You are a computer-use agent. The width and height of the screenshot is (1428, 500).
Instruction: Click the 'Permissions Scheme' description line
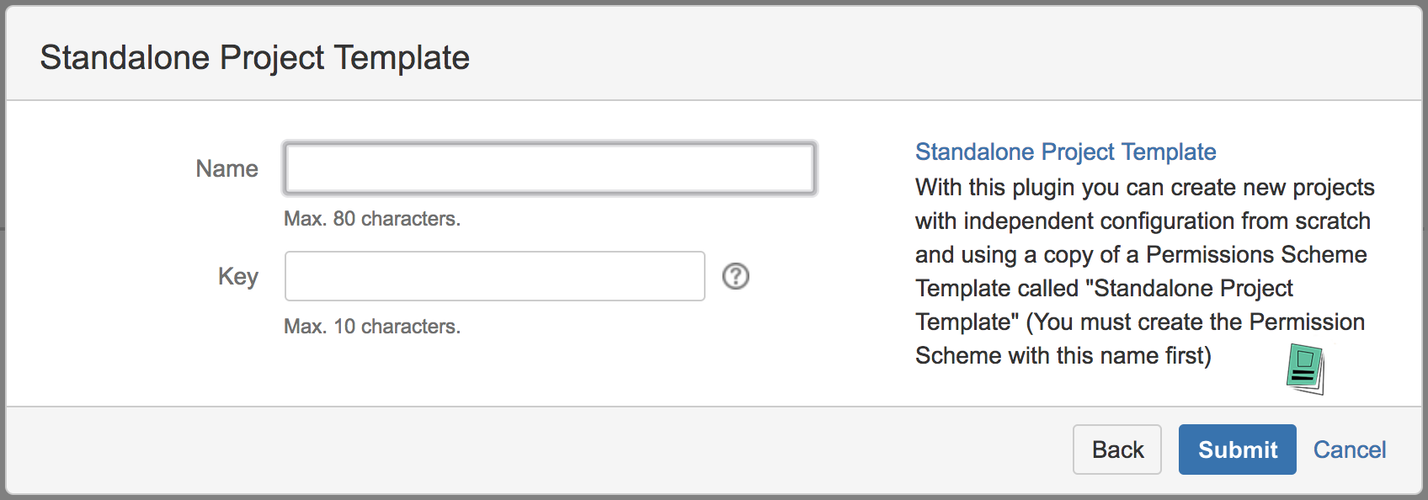tap(1141, 254)
